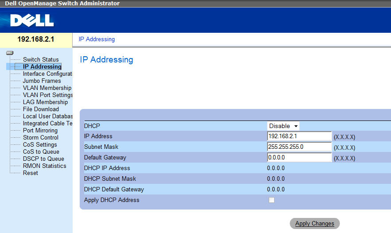
Task: View RMON Statistics page
Action: click(45, 166)
